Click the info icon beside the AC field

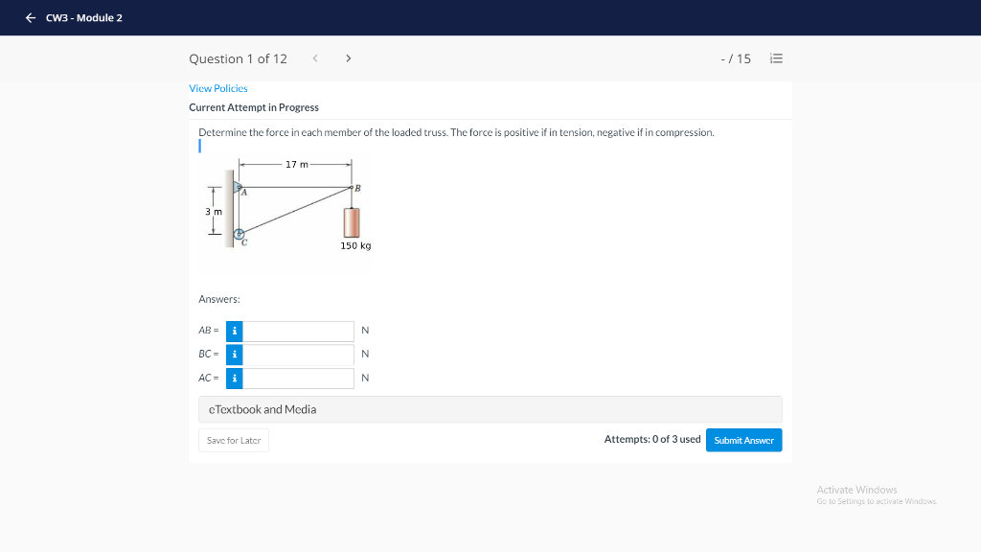pos(234,378)
